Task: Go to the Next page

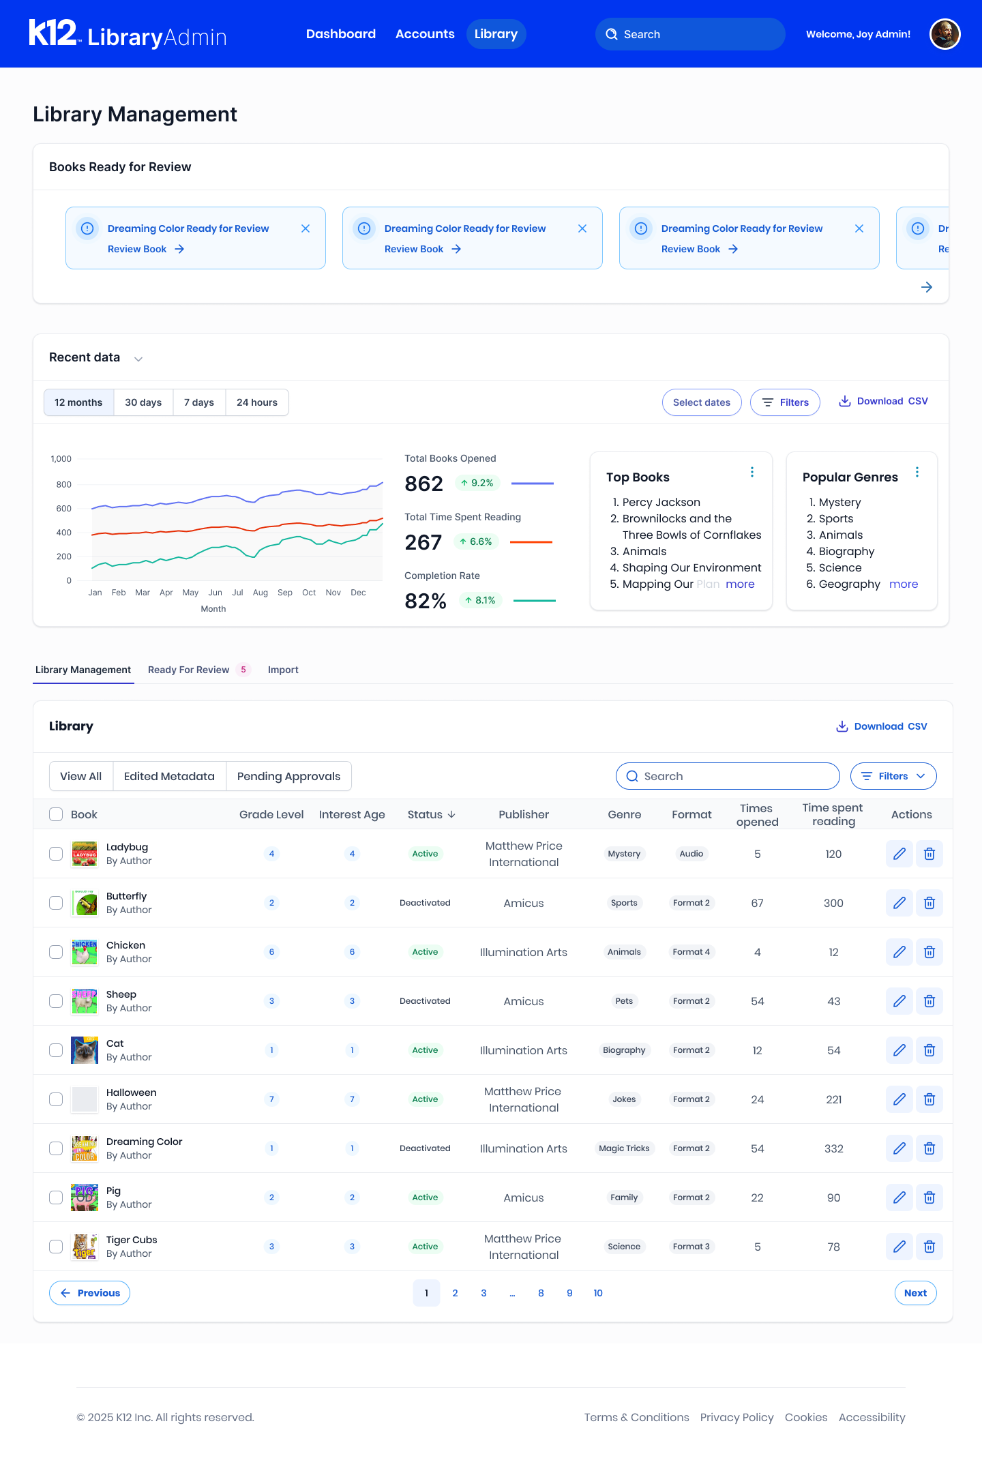Action: [x=915, y=1293]
